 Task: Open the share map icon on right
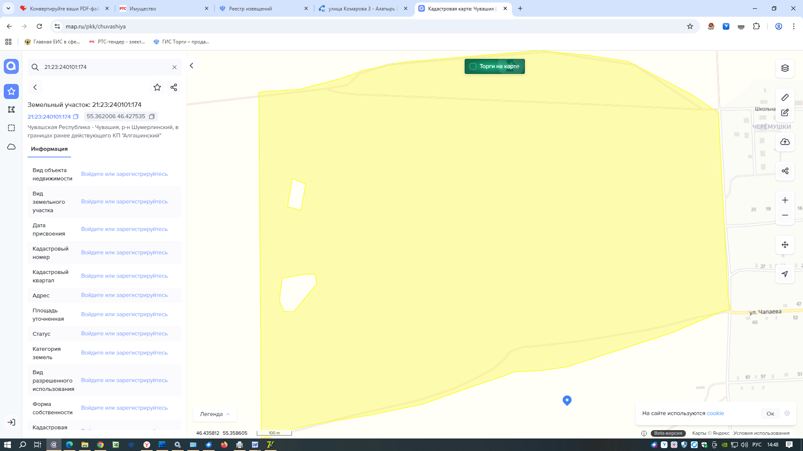[x=785, y=171]
